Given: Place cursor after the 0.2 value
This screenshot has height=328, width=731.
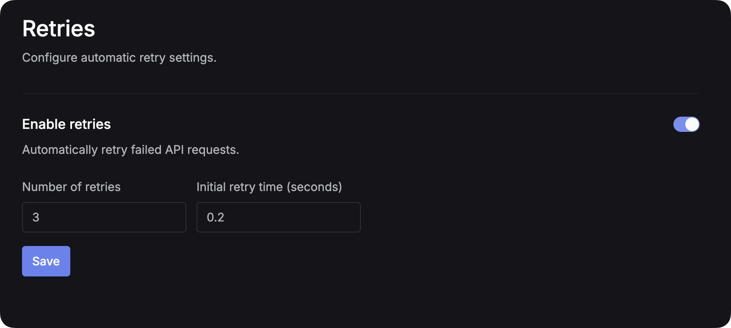Looking at the screenshot, I should point(225,217).
